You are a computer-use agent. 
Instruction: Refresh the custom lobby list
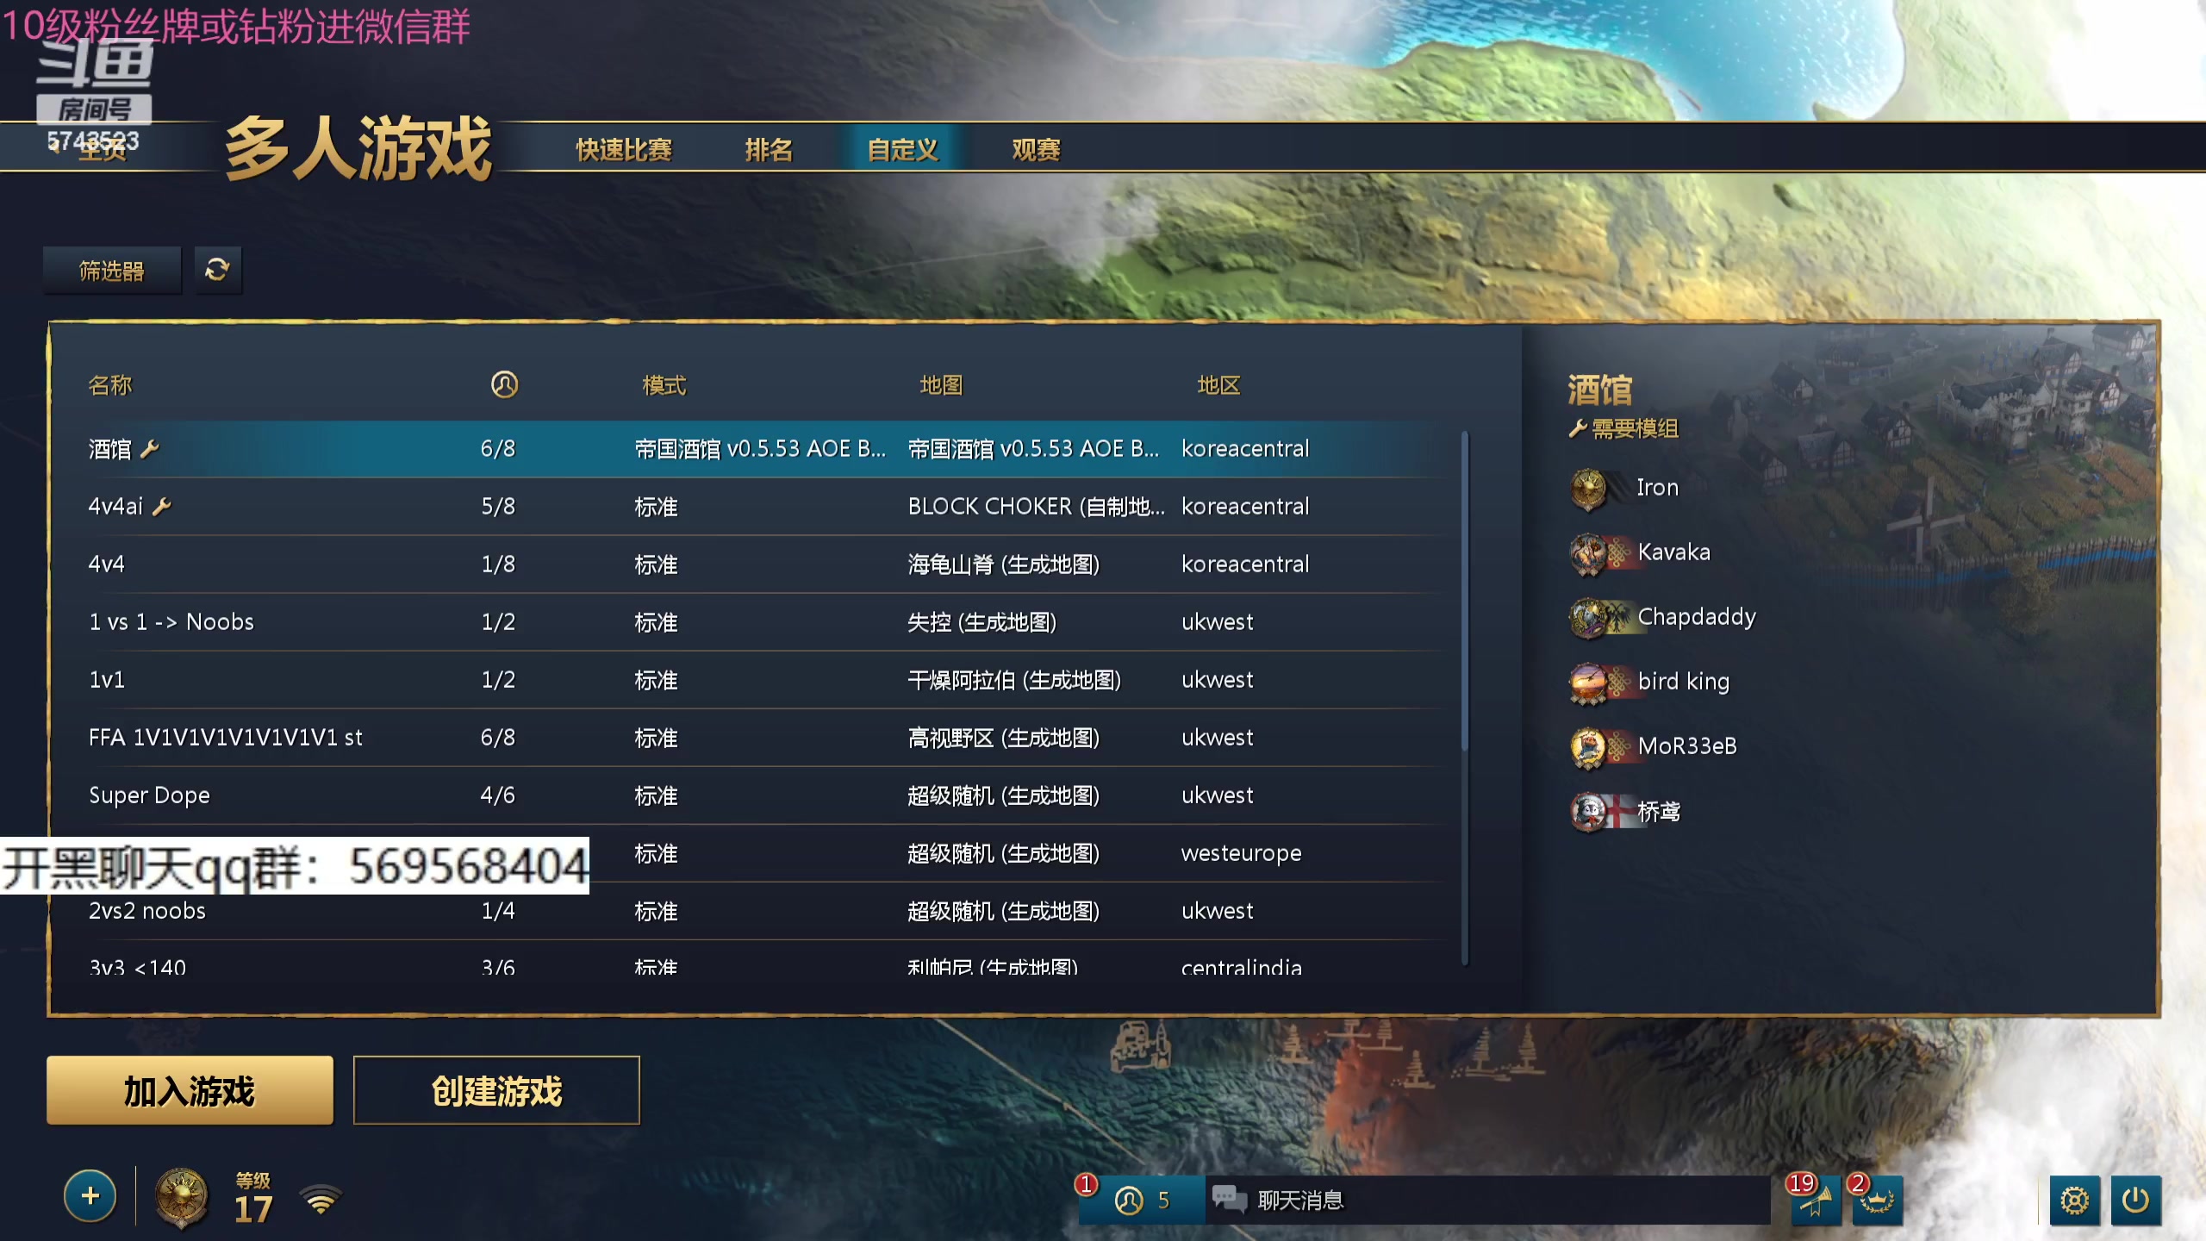[217, 271]
